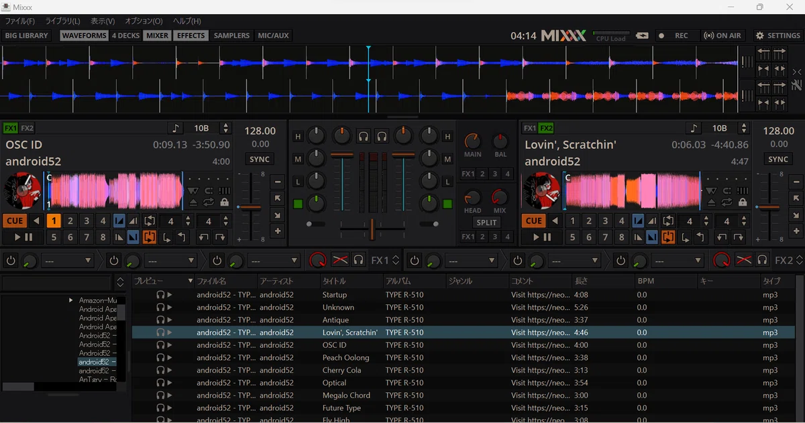Screen dimensions: 805x423
Task: Open the ヘルプ(H) menu
Action: (x=186, y=21)
